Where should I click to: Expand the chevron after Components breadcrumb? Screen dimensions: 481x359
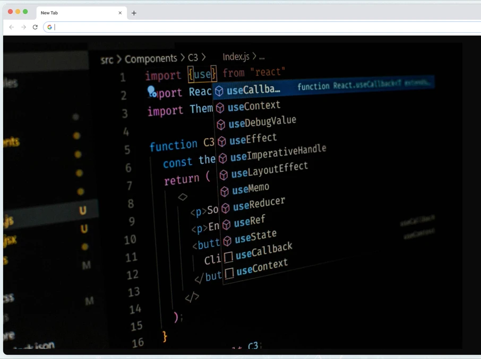183,58
